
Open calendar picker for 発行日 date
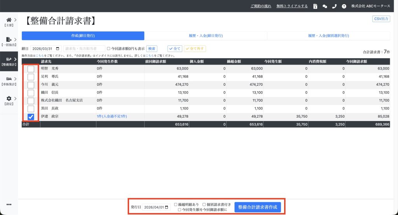[x=167, y=207]
